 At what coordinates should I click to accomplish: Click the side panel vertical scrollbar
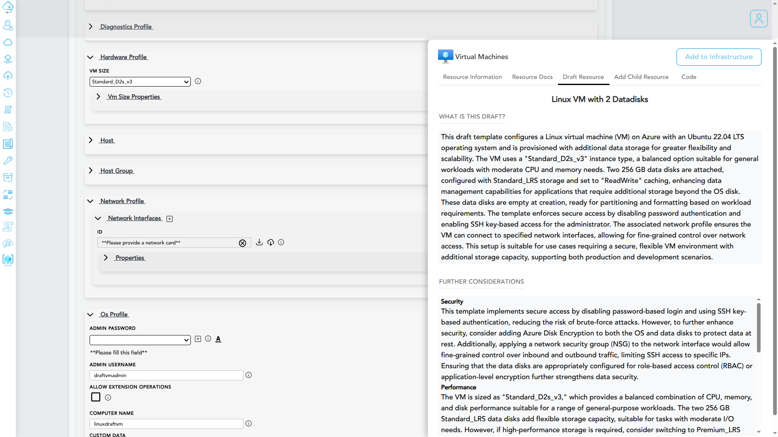(x=774, y=231)
